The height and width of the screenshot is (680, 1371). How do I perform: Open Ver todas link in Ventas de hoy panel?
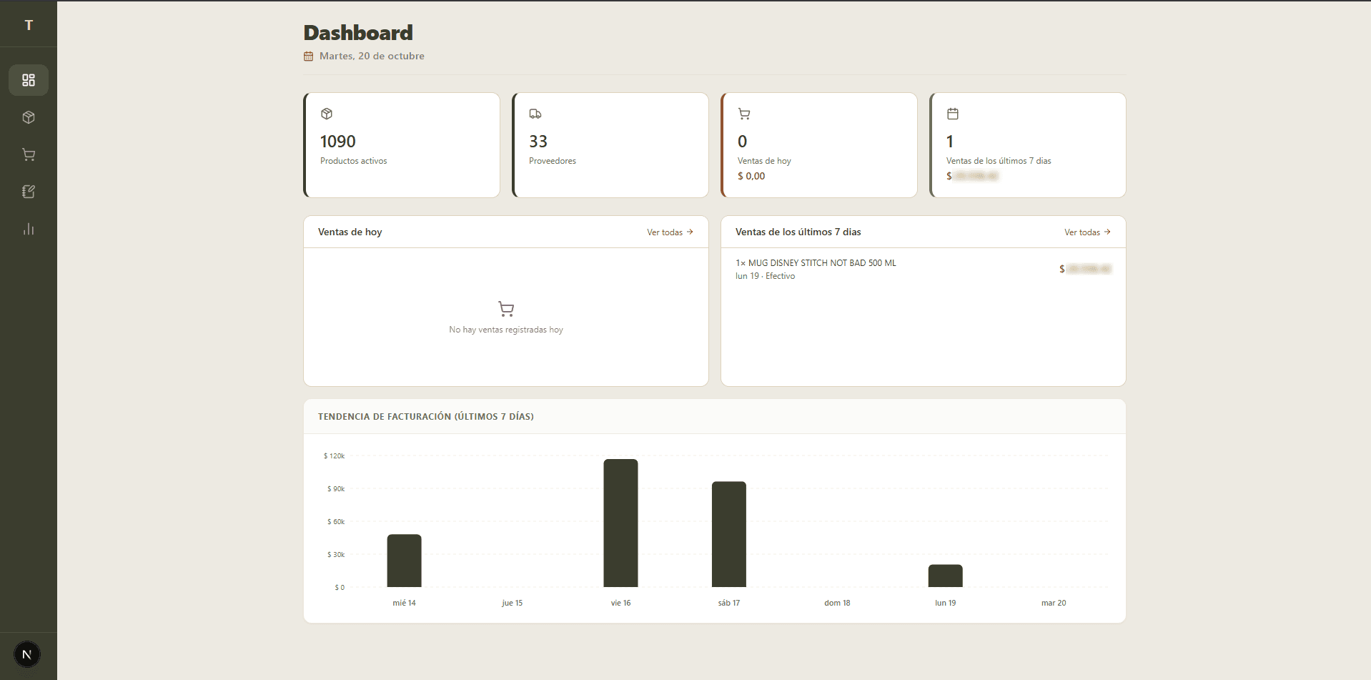[670, 232]
